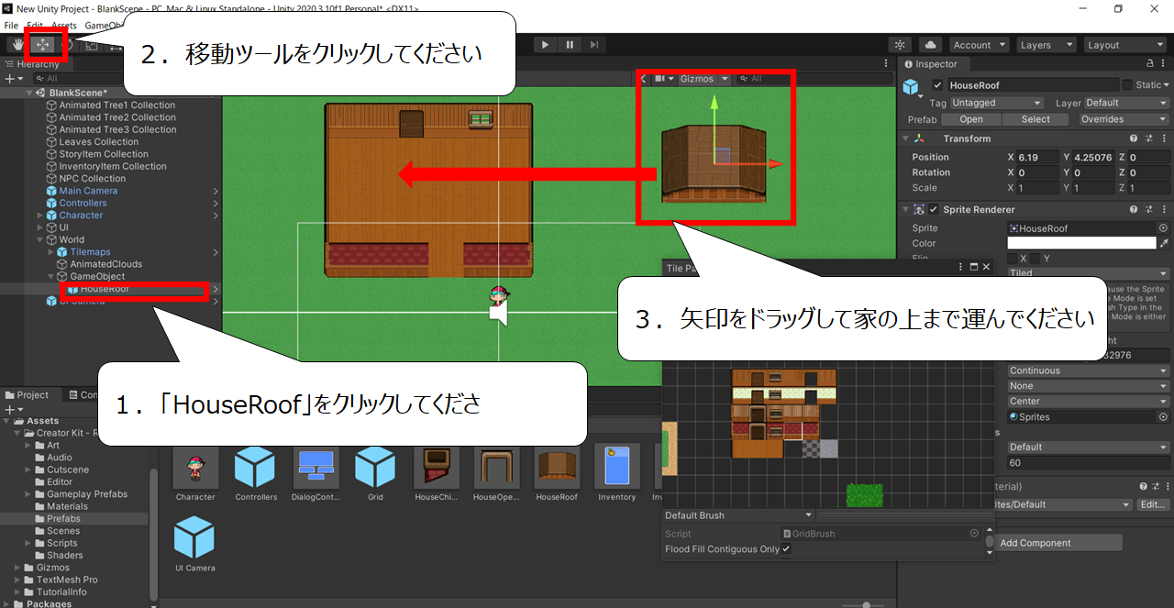Viewport: 1174px width, 608px height.
Task: Click the Hierarchy create plus button
Action: point(13,79)
